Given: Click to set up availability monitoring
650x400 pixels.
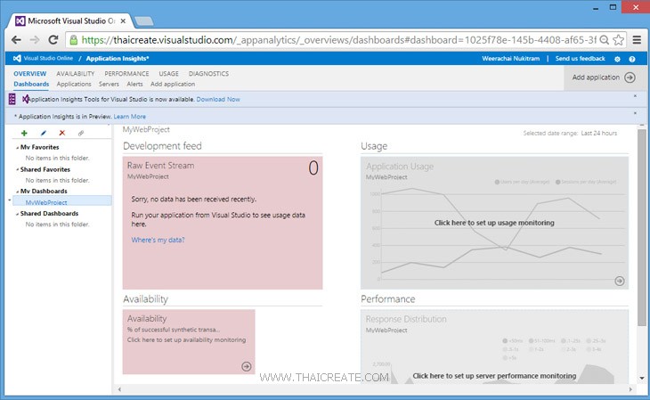Looking at the screenshot, I should (187, 339).
